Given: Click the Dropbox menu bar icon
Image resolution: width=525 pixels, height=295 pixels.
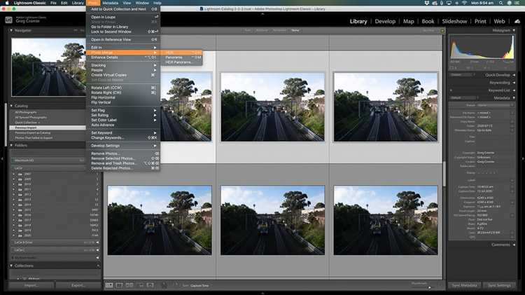Looking at the screenshot, I should [426, 3].
